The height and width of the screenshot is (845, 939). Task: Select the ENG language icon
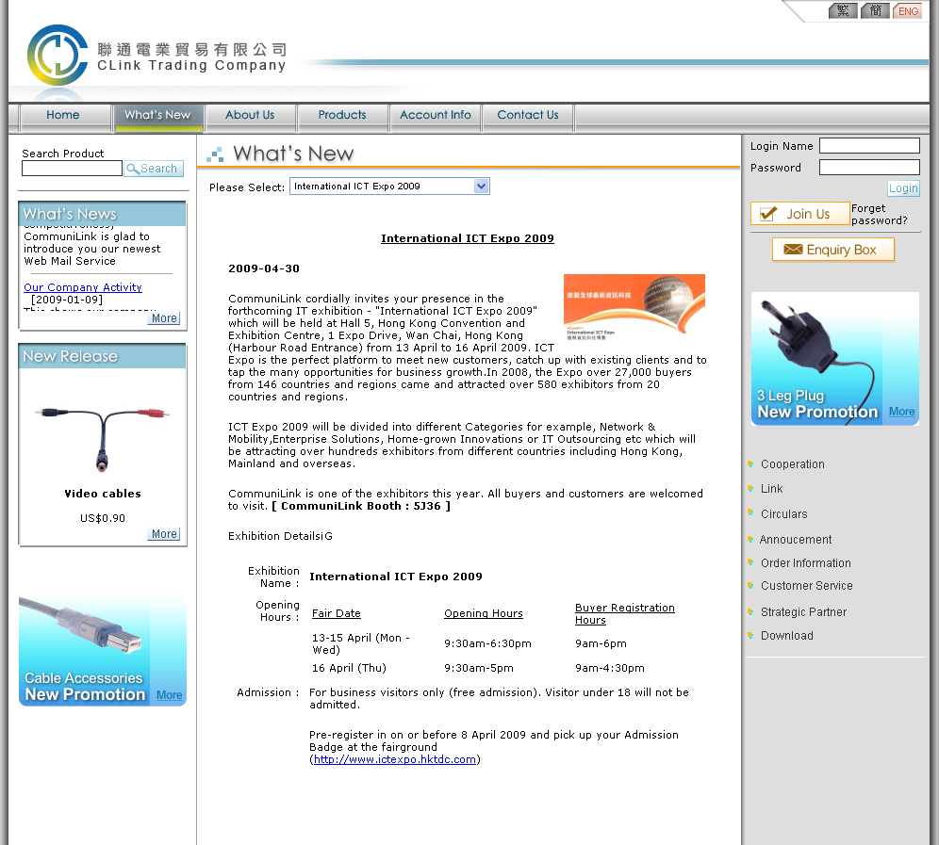click(x=907, y=11)
